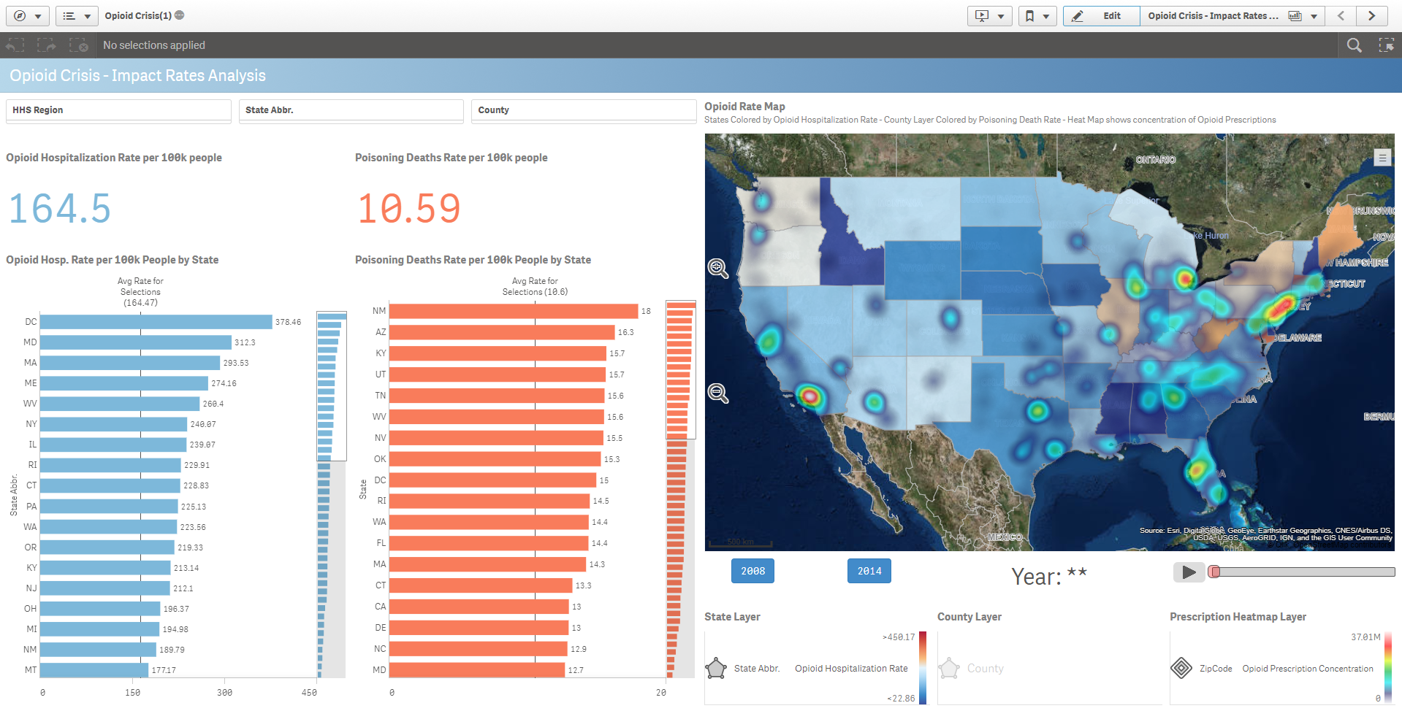1402x711 pixels.
Task: Zoom in on the Opioid Rate Map
Action: coord(718,269)
